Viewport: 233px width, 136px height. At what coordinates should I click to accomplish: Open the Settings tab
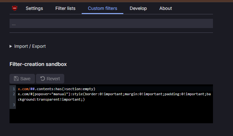[34, 8]
